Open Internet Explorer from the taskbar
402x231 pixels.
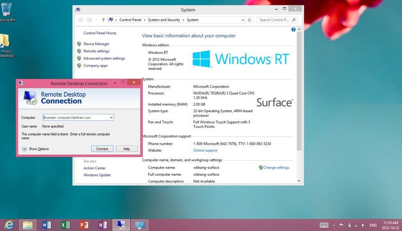pos(9,225)
